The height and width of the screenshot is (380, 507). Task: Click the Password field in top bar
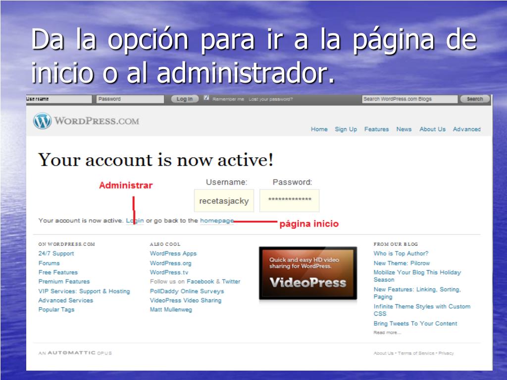130,99
